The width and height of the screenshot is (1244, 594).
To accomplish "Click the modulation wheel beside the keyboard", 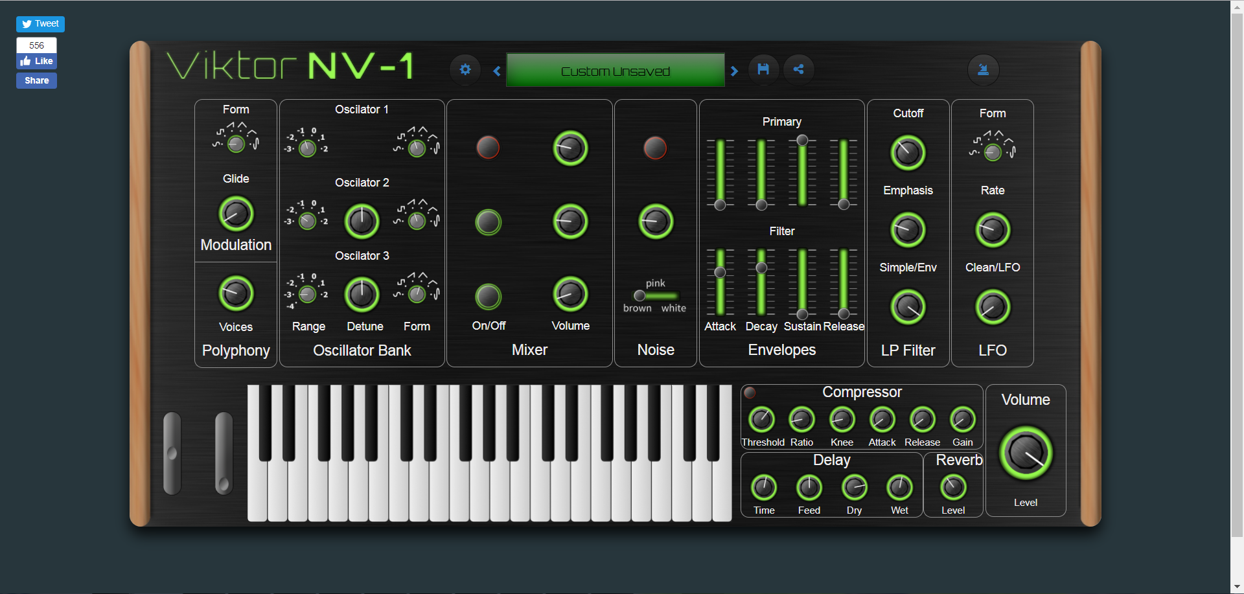I will pos(224,453).
